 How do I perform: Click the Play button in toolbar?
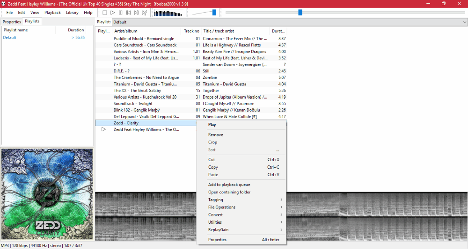[112, 13]
